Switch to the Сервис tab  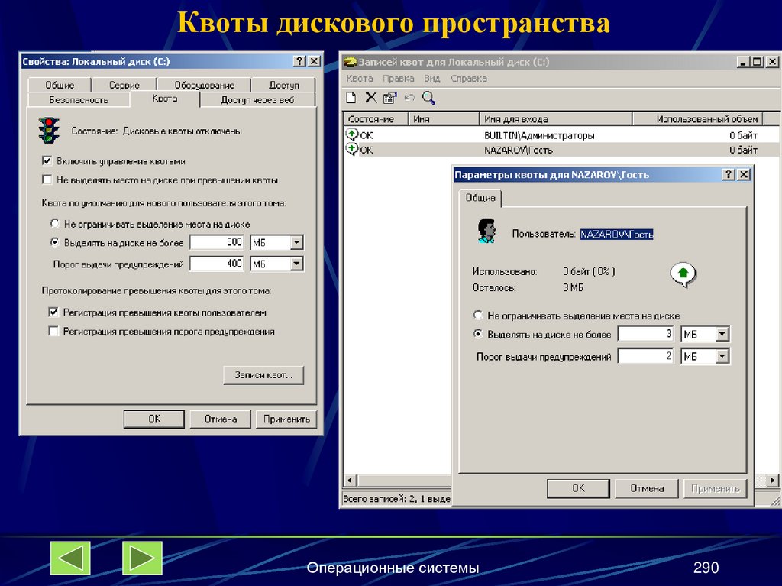124,85
